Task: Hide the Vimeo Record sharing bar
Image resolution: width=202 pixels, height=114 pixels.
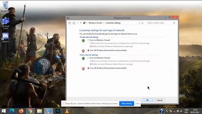Action: pos(137,104)
